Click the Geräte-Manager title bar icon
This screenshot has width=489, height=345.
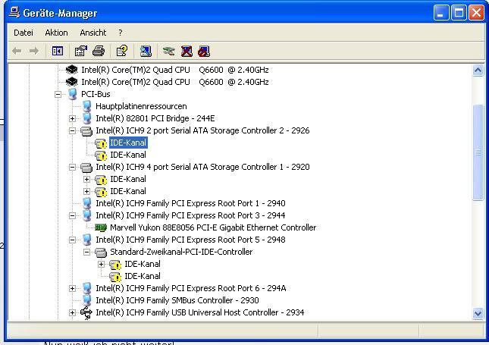tap(14, 12)
